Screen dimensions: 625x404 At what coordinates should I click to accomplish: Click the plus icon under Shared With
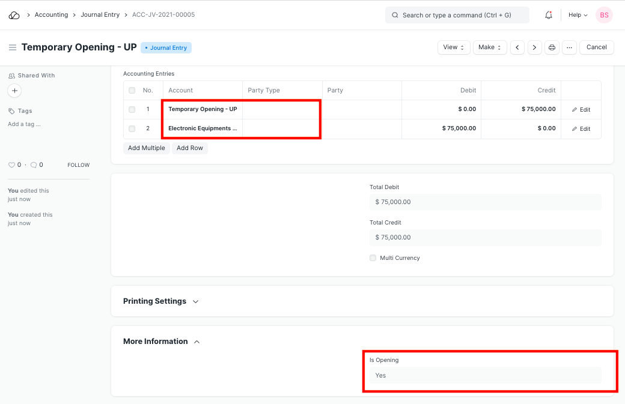(x=15, y=91)
